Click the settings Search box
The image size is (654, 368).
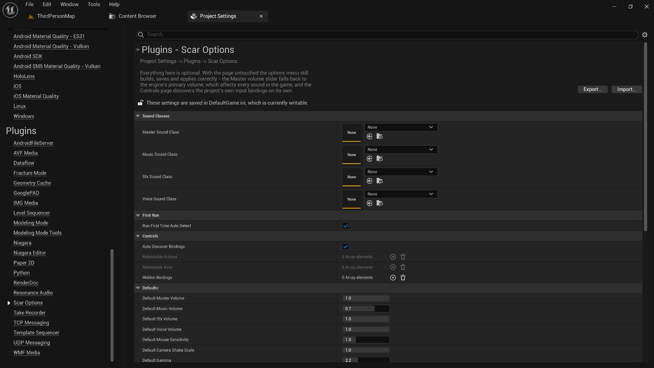pyautogui.click(x=387, y=35)
